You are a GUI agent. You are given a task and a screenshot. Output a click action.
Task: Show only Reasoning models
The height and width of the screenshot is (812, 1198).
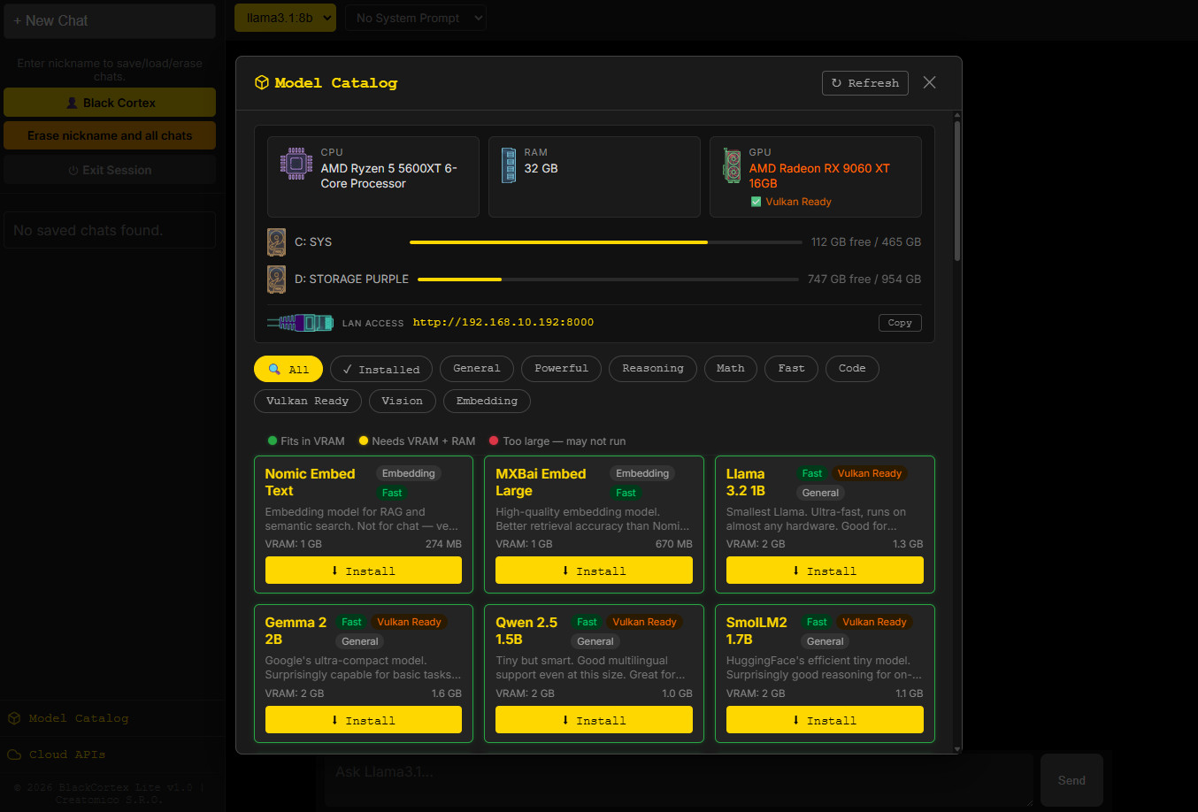pyautogui.click(x=653, y=369)
